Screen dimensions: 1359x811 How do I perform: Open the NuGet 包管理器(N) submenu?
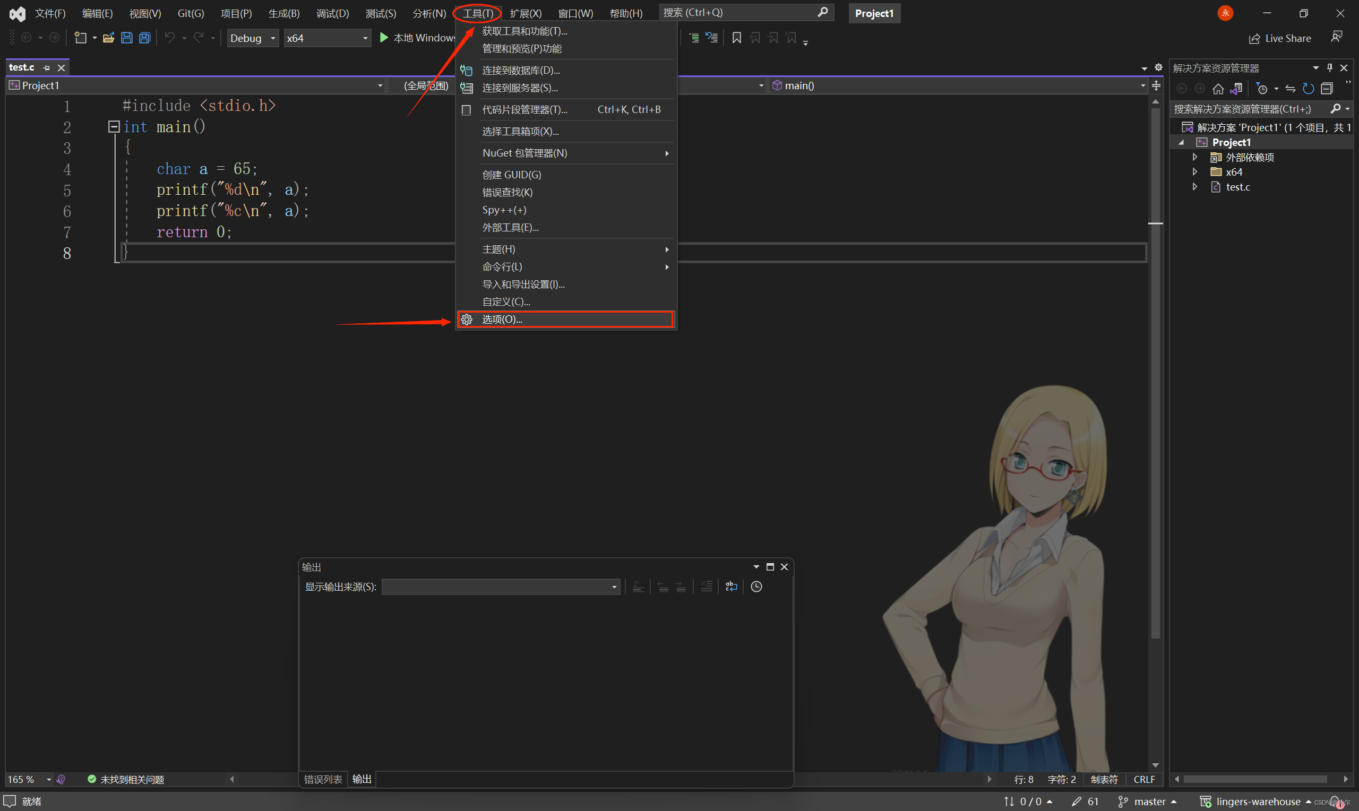pos(566,153)
